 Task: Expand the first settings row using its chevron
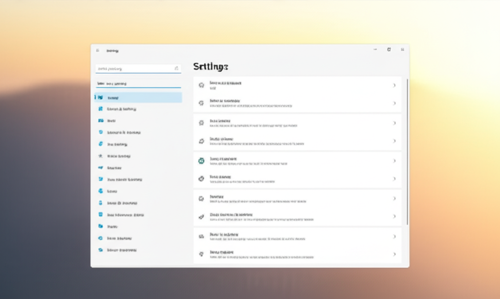tap(394, 85)
